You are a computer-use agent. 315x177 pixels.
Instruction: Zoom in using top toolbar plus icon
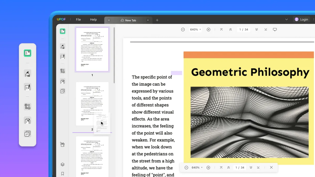(x=208, y=30)
